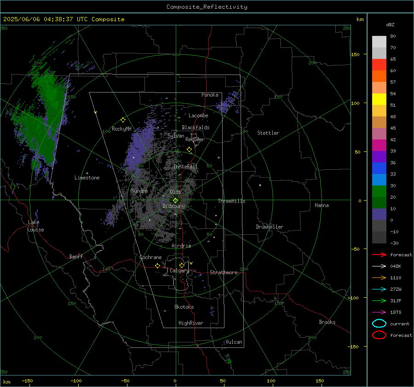Click the 04DK legend label
The image size is (414, 387).
[396, 266]
